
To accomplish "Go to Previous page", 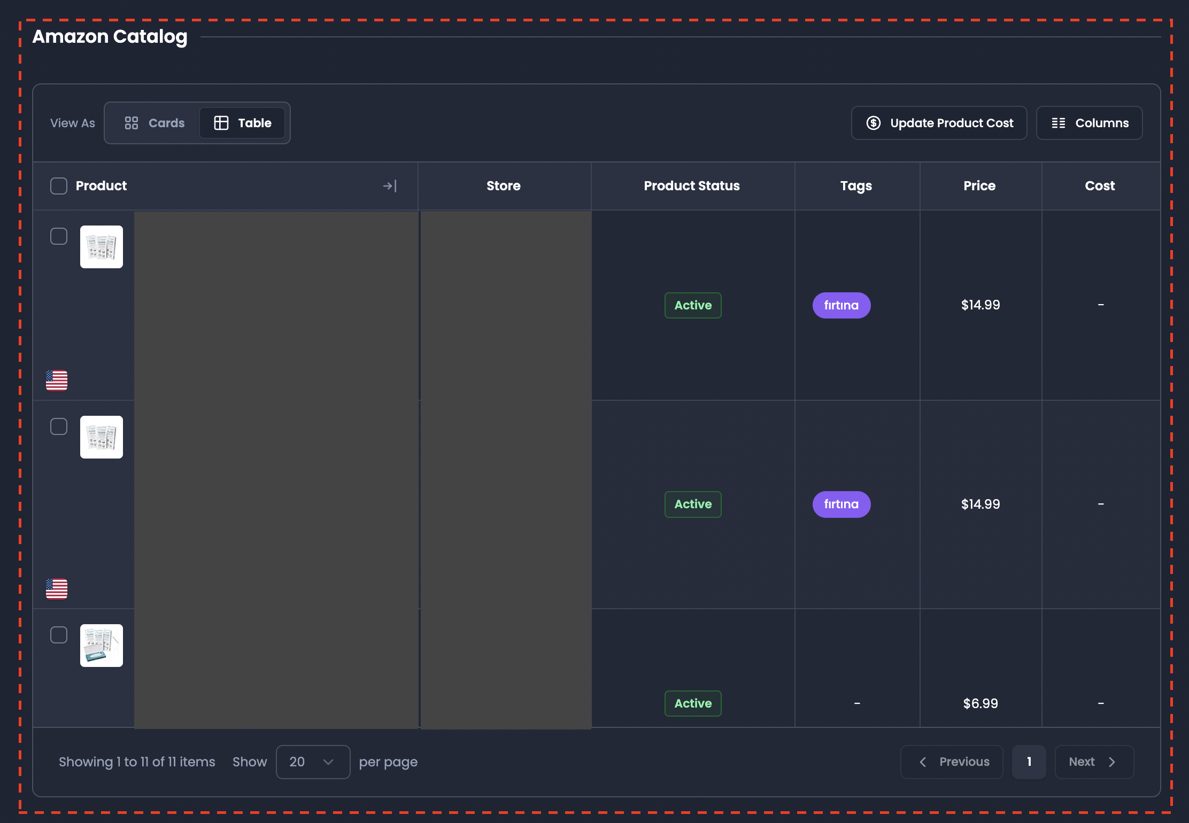I will (x=952, y=762).
